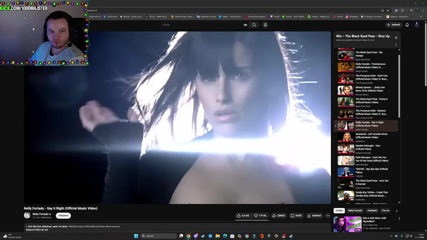Open Task View on the taskbar

pos(181,236)
